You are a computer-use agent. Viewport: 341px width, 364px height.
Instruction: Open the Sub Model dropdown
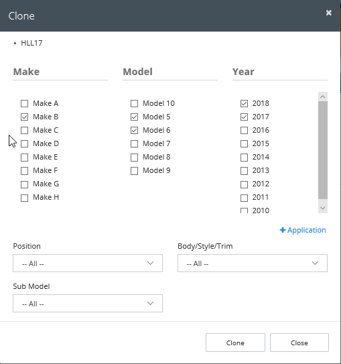pyautogui.click(x=88, y=304)
